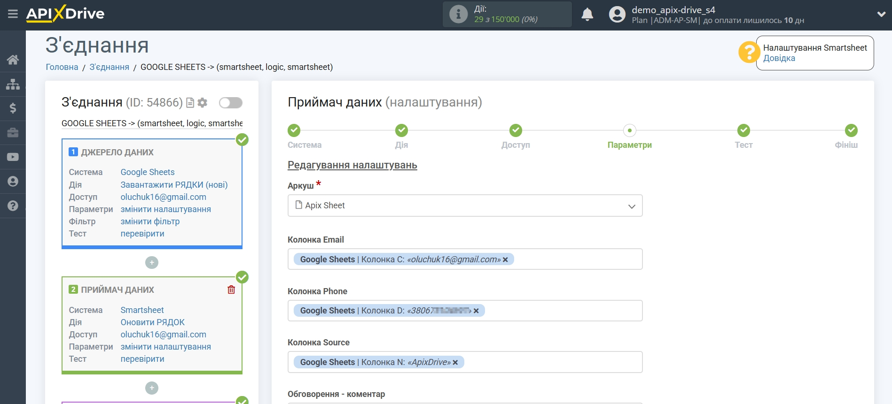
Task: Click receiver змінити налаштування link
Action: 165,347
